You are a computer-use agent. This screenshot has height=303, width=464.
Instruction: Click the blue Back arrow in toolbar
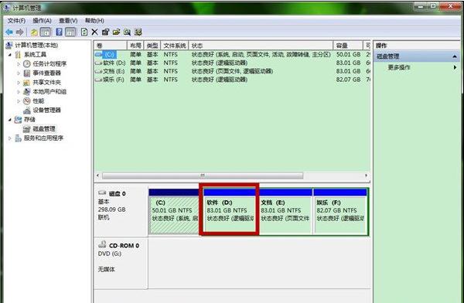click(x=9, y=32)
